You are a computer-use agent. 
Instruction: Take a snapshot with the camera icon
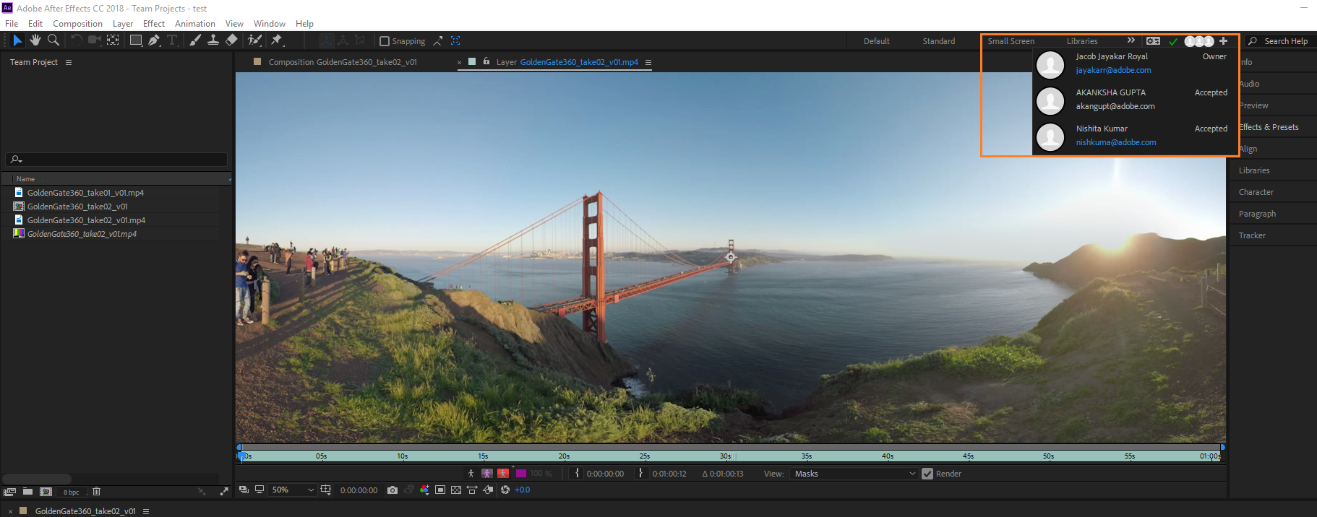coord(392,490)
